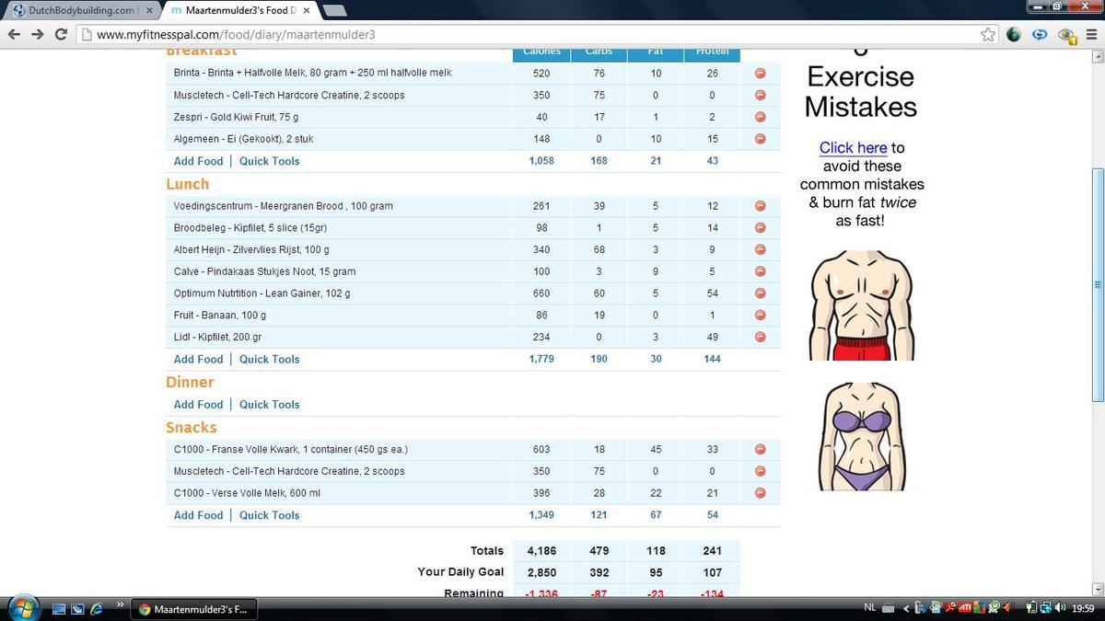This screenshot has height=621, width=1105.
Task: Open Quick Tools under Dinner
Action: coord(269,405)
